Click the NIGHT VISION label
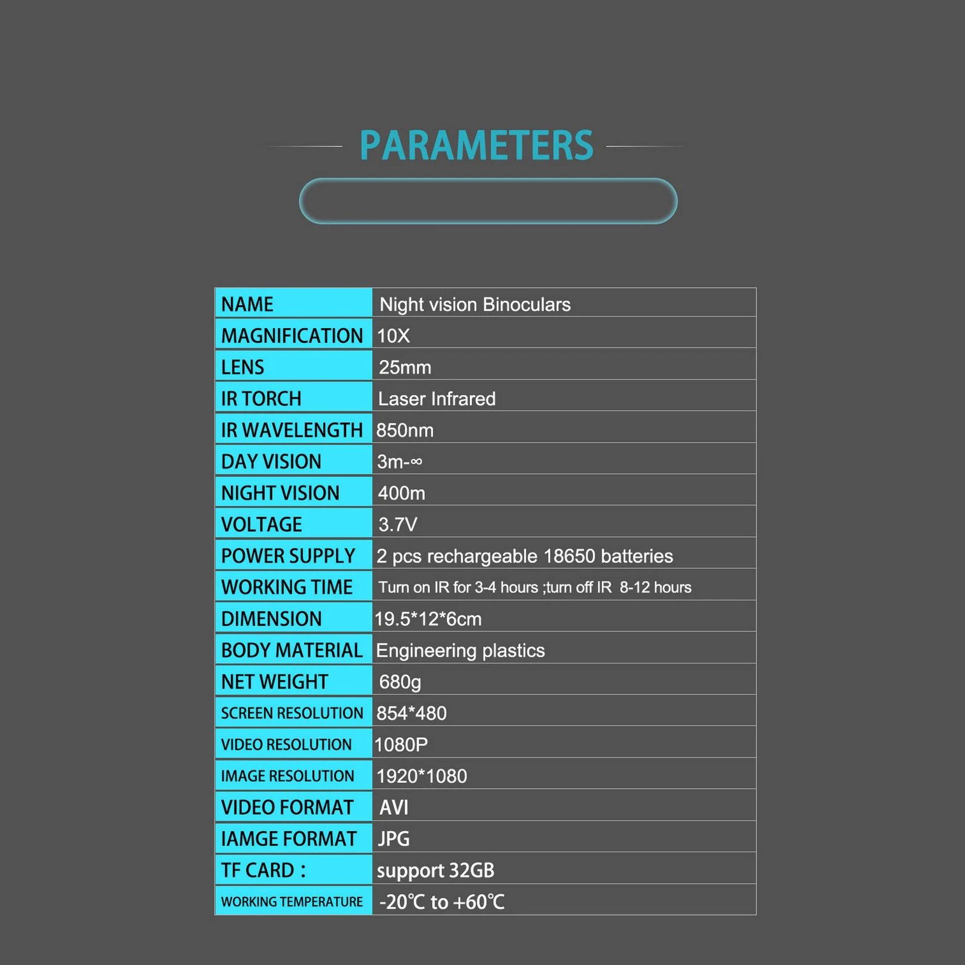The width and height of the screenshot is (965, 965). pyautogui.click(x=280, y=493)
